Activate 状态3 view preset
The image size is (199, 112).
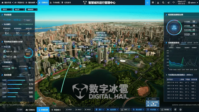point(88,110)
